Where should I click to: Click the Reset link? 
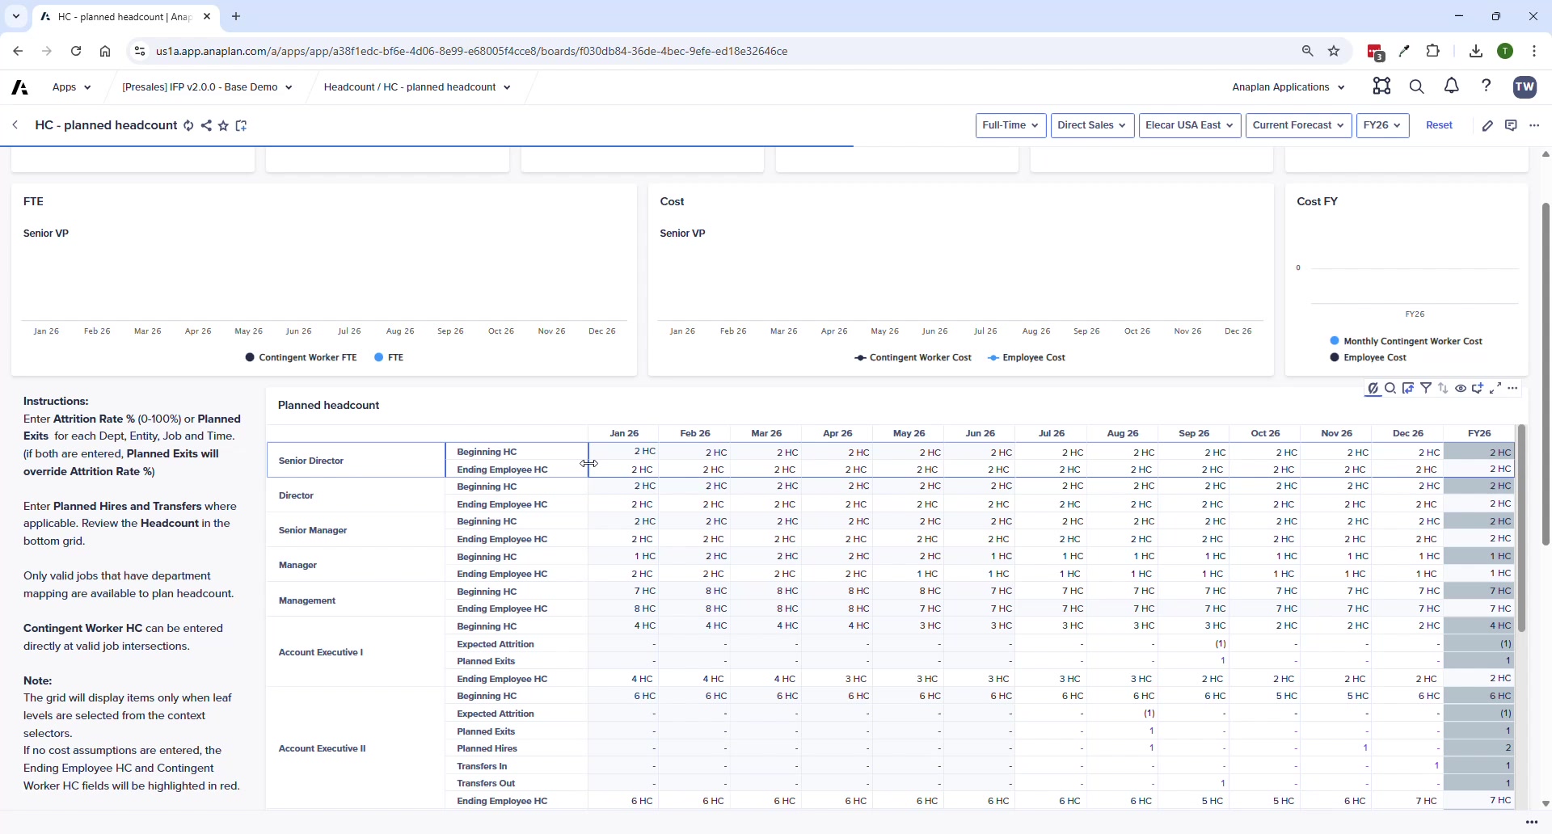(1440, 125)
